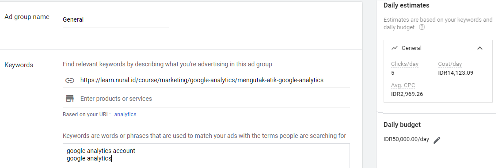
Task: Click the IDR14,123.09 cost estimate value
Action: pos(456,73)
